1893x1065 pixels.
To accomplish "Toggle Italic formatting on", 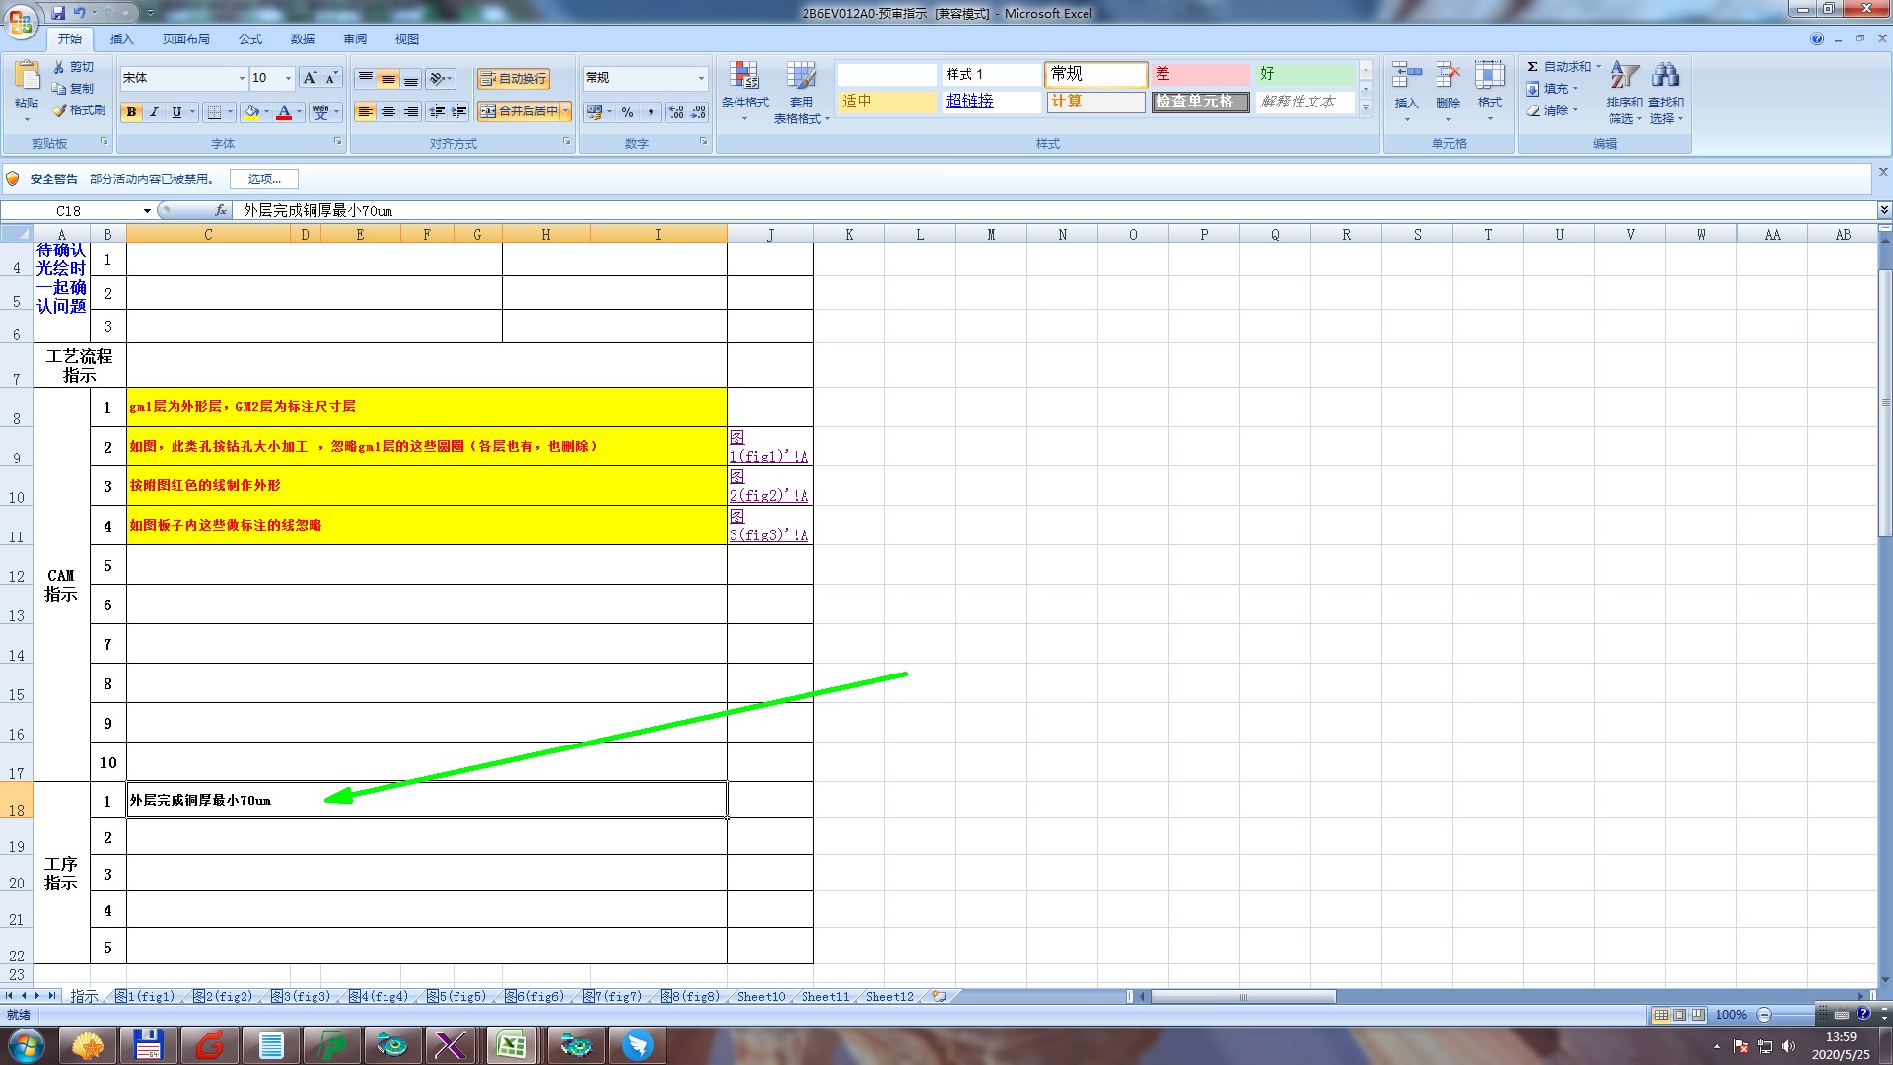I will point(154,112).
